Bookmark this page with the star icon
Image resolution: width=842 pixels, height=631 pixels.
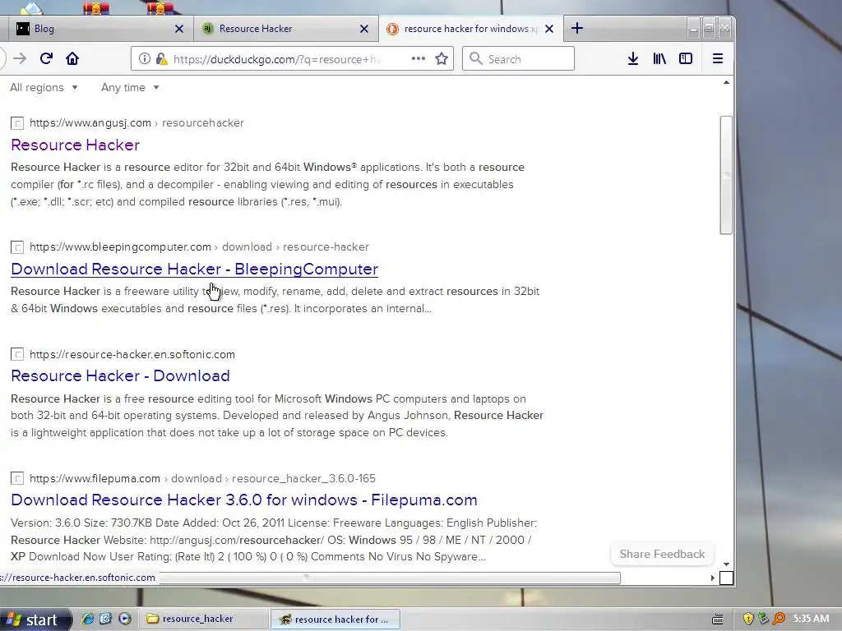[x=442, y=58]
